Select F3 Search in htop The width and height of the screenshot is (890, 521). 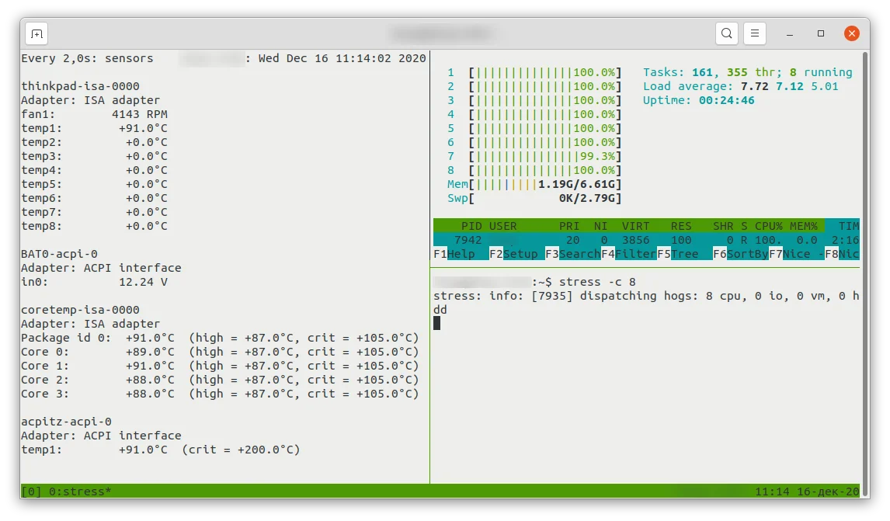click(572, 254)
